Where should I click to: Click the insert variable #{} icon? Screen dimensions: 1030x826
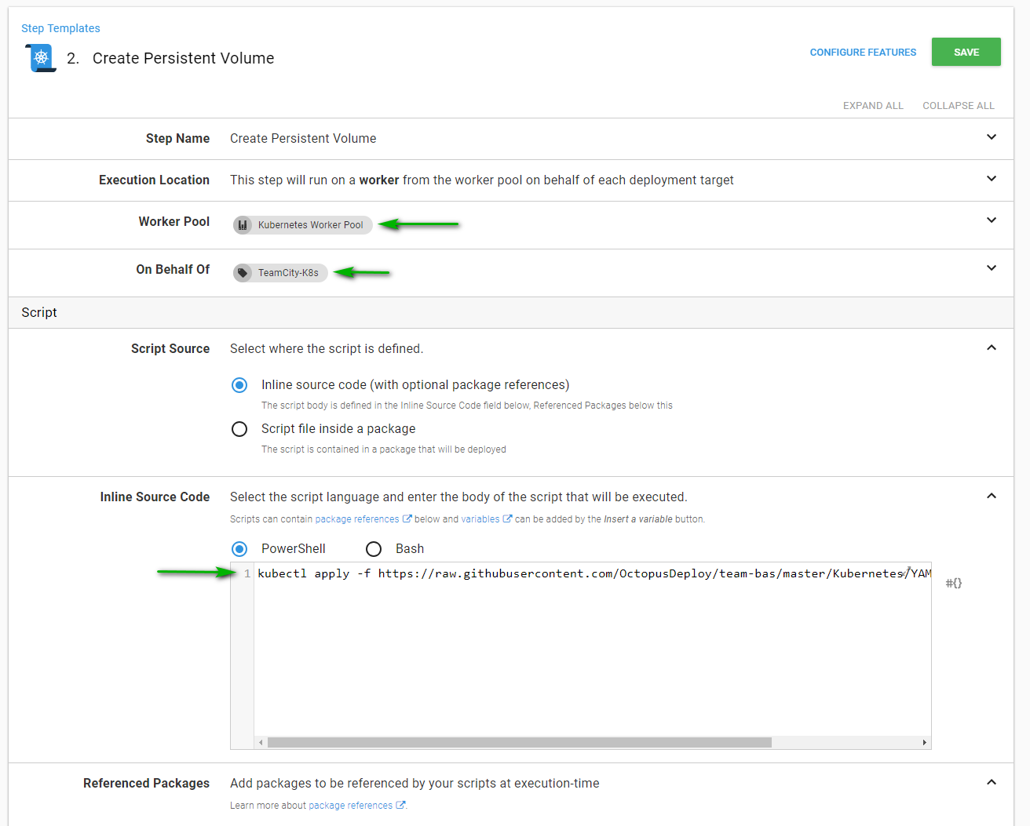tap(953, 583)
